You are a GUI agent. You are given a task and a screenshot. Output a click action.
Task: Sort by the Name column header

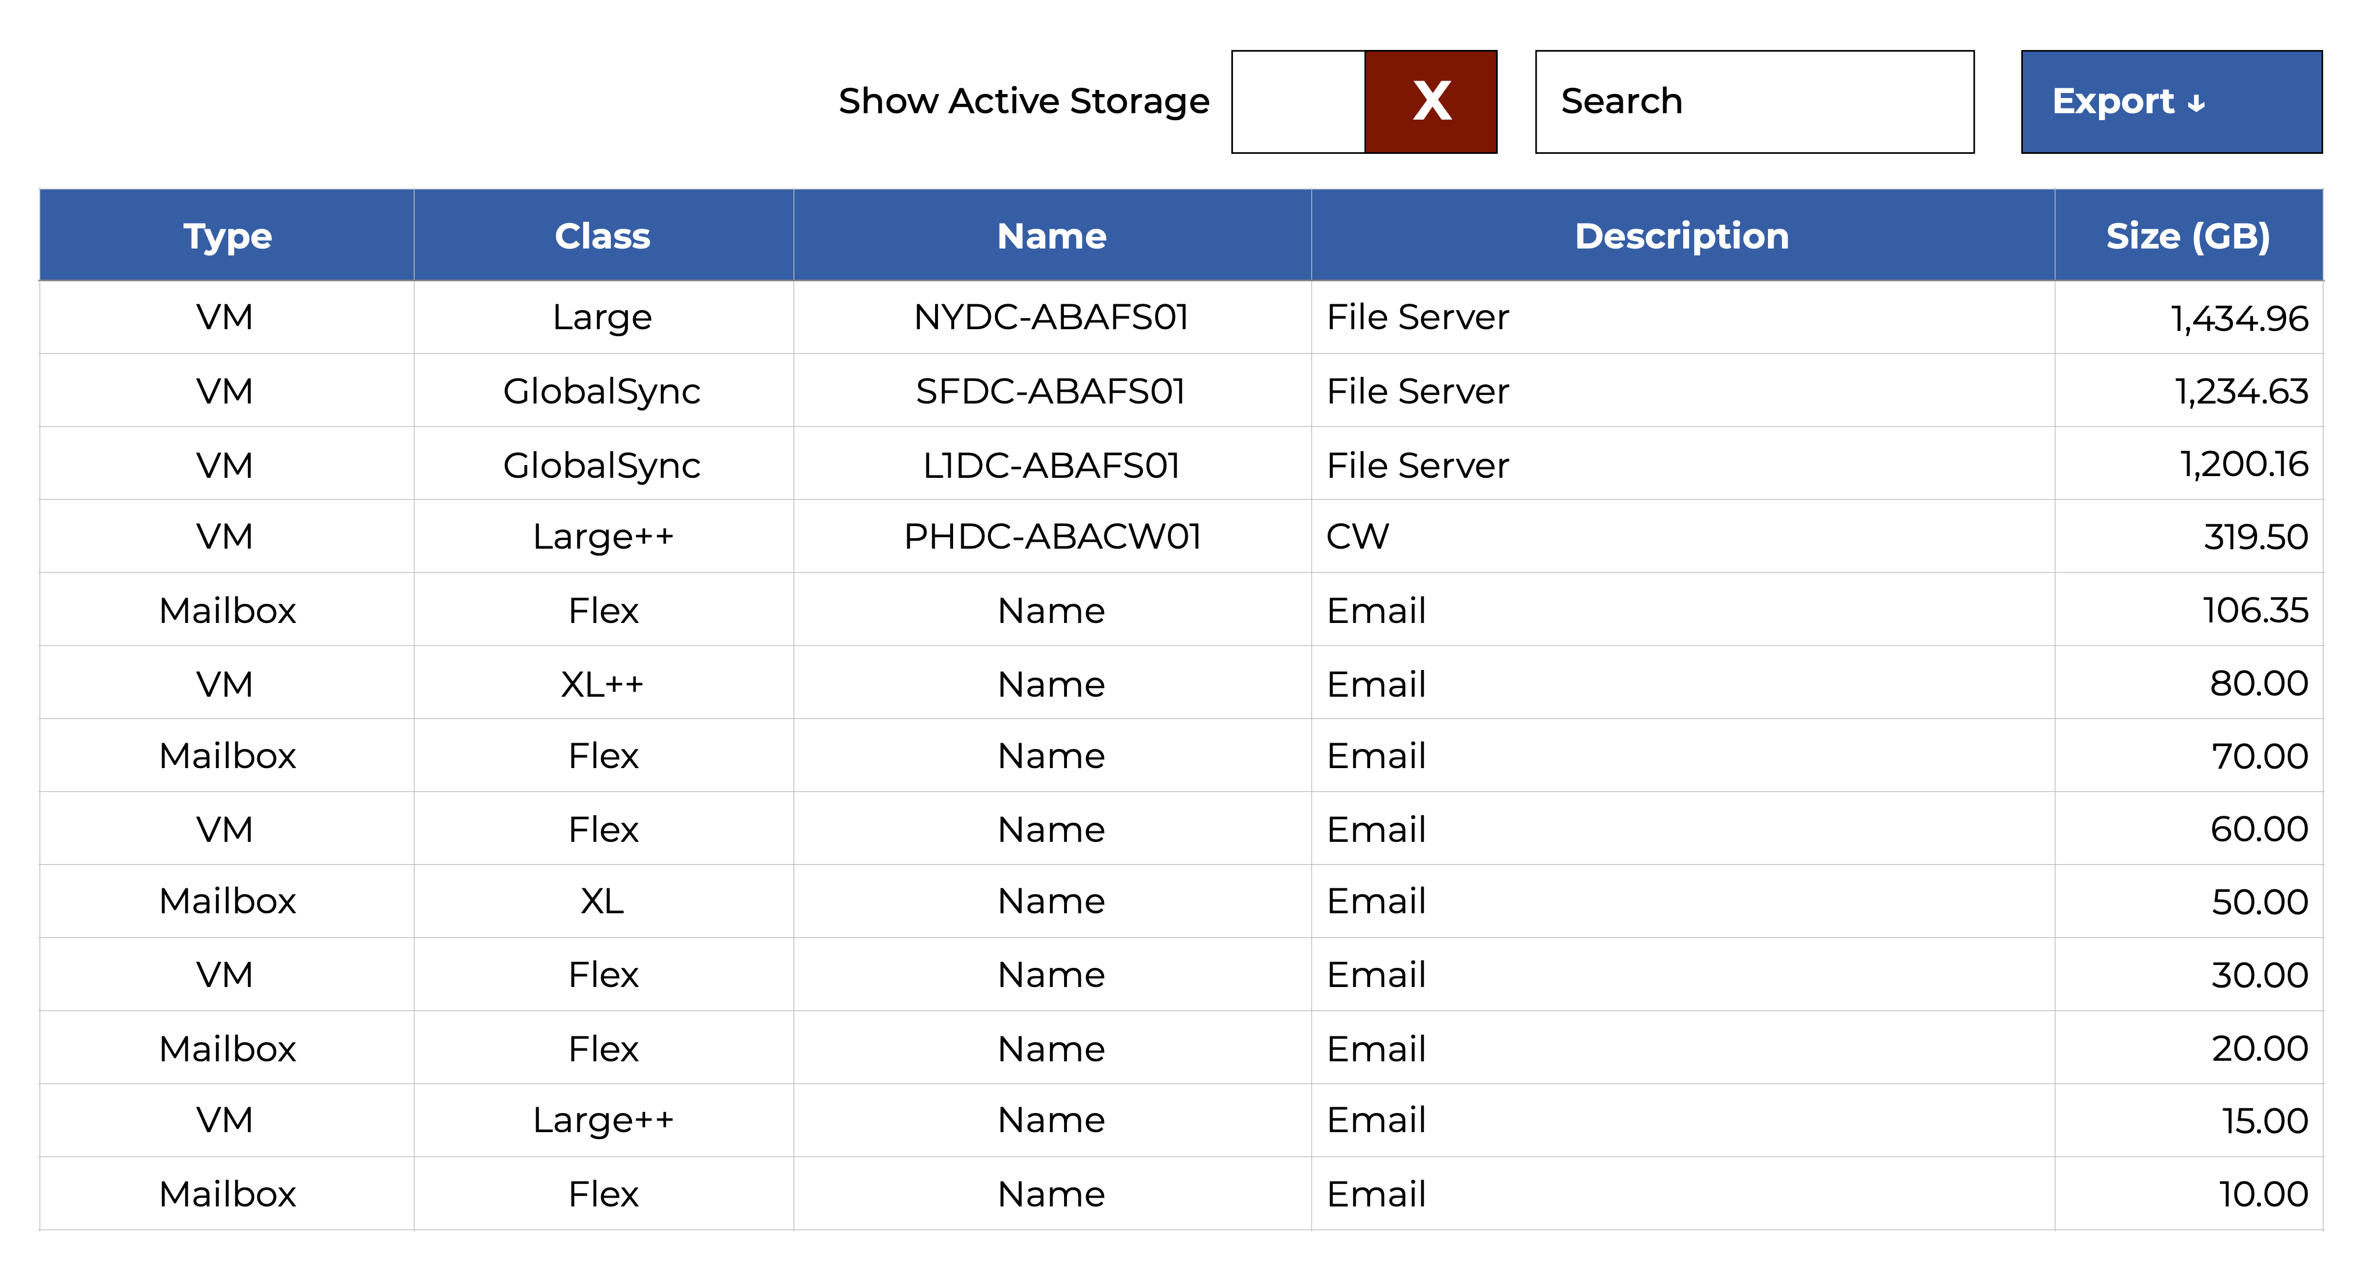[x=1051, y=236]
